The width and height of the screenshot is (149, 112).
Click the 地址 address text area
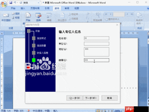(97, 52)
